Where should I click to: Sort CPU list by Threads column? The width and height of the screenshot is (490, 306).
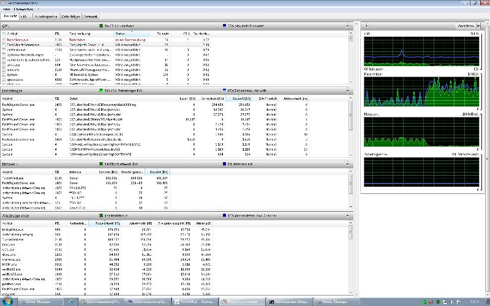coord(160,34)
